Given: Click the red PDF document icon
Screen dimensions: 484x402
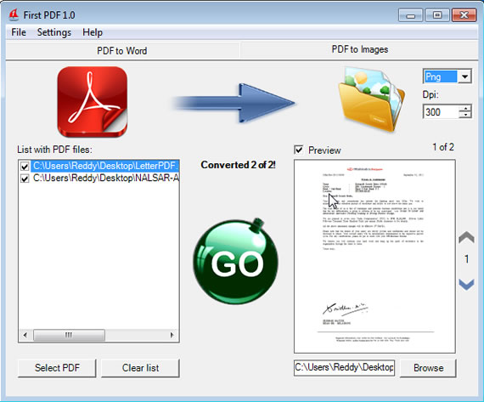Looking at the screenshot, I should pos(93,102).
